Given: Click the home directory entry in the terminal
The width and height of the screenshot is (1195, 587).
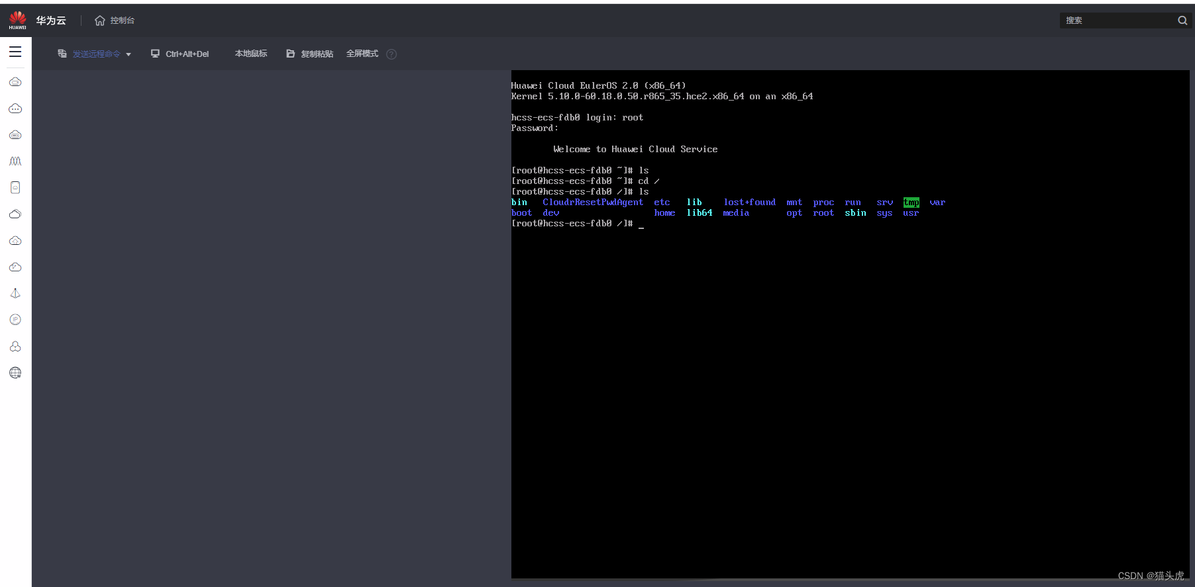Looking at the screenshot, I should (664, 213).
